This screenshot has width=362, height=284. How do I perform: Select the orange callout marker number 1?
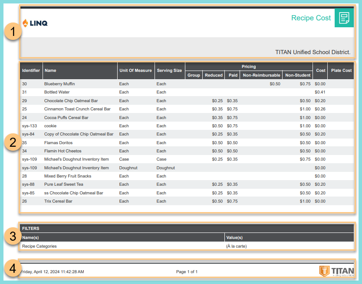pos(13,32)
